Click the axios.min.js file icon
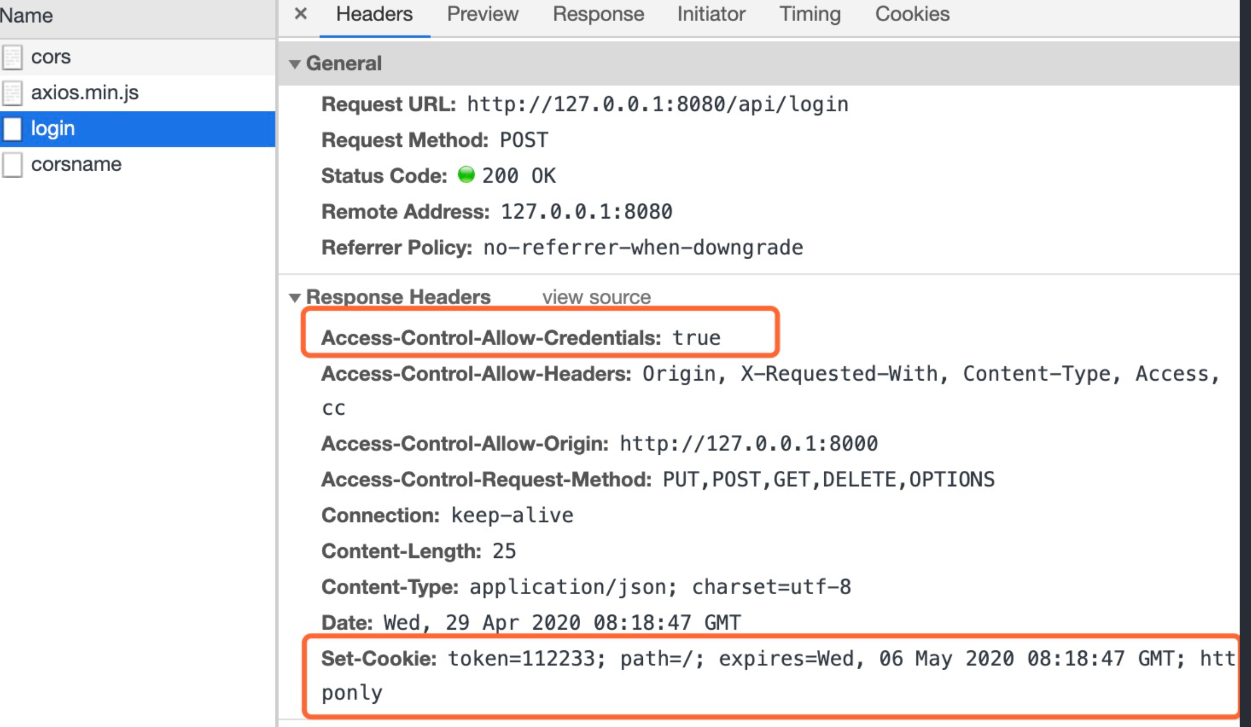The width and height of the screenshot is (1251, 727). 12,93
